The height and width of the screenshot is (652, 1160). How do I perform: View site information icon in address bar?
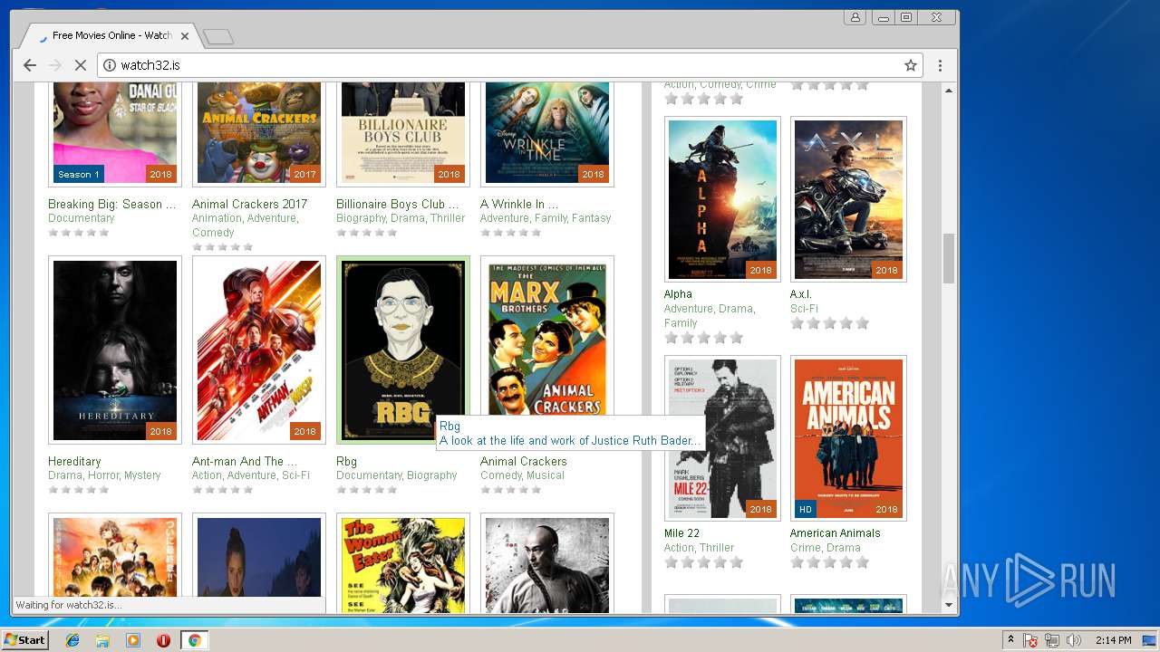tap(110, 65)
